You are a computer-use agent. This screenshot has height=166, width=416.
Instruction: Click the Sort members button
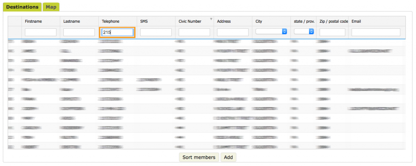tap(199, 157)
